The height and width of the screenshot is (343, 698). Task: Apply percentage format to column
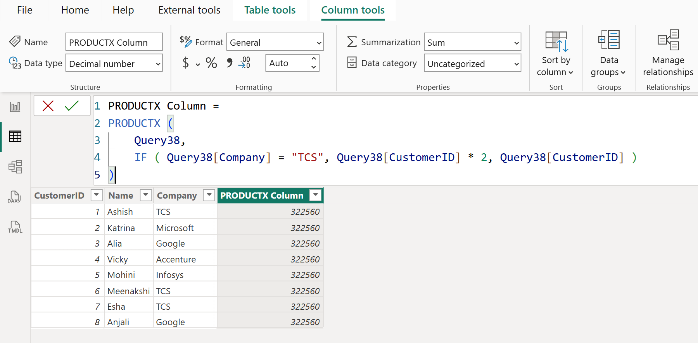point(211,63)
